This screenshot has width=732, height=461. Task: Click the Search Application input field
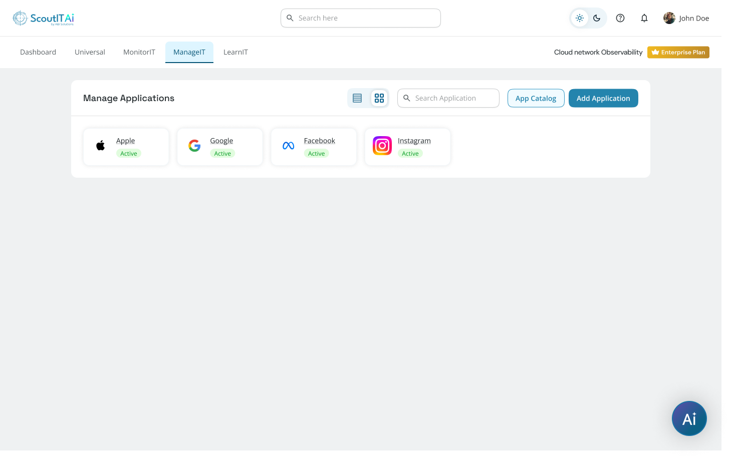(448, 98)
